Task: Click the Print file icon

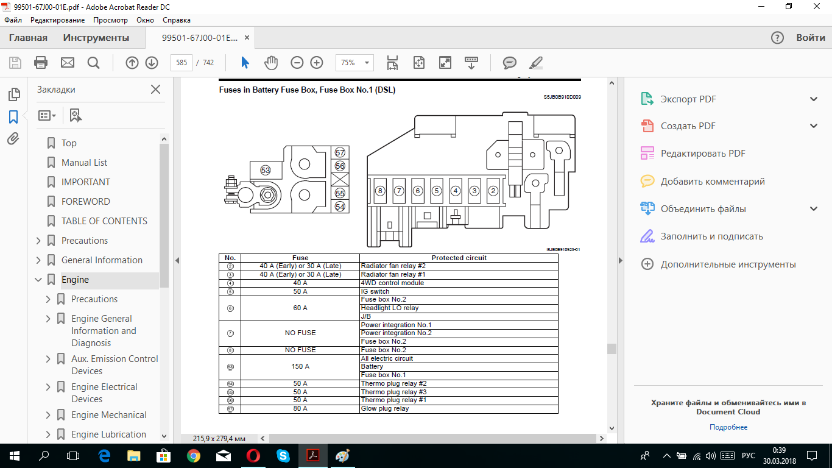Action: point(41,63)
